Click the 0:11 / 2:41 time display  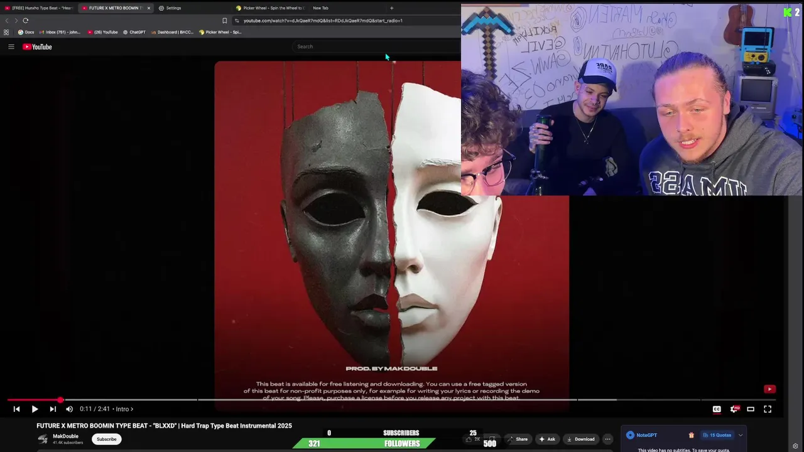(94, 409)
